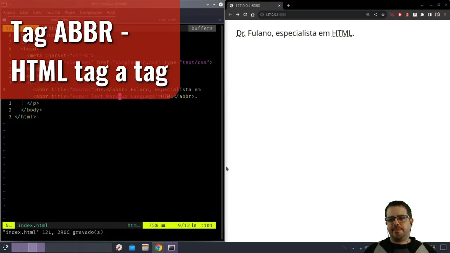Screen dimensions: 450x253
Task: Go back in the browser
Action: tap(230, 14)
